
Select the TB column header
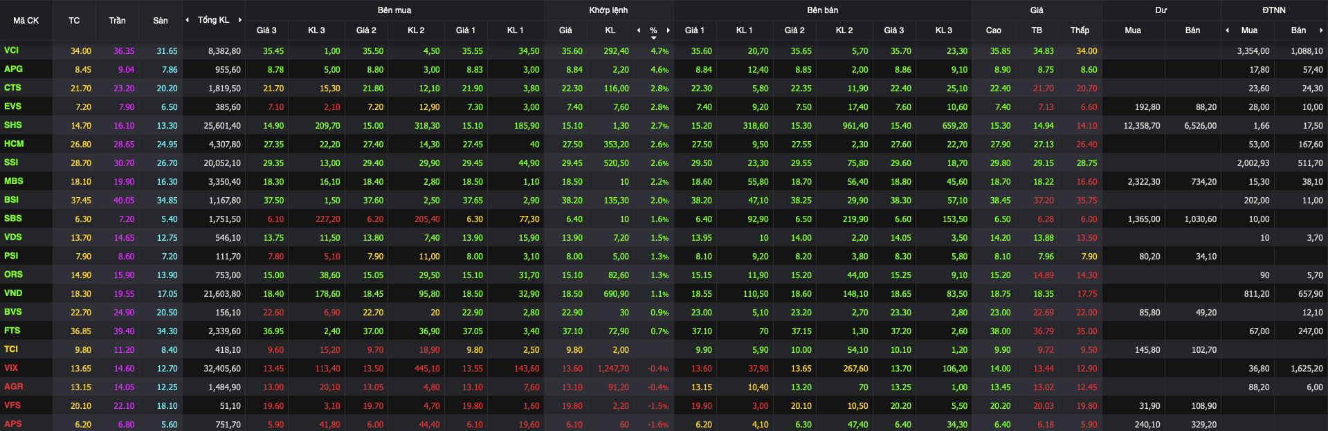(x=1037, y=30)
